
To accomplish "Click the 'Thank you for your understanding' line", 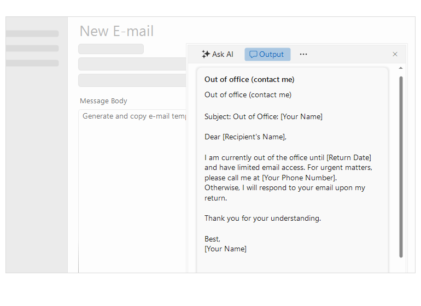I will 262,218.
